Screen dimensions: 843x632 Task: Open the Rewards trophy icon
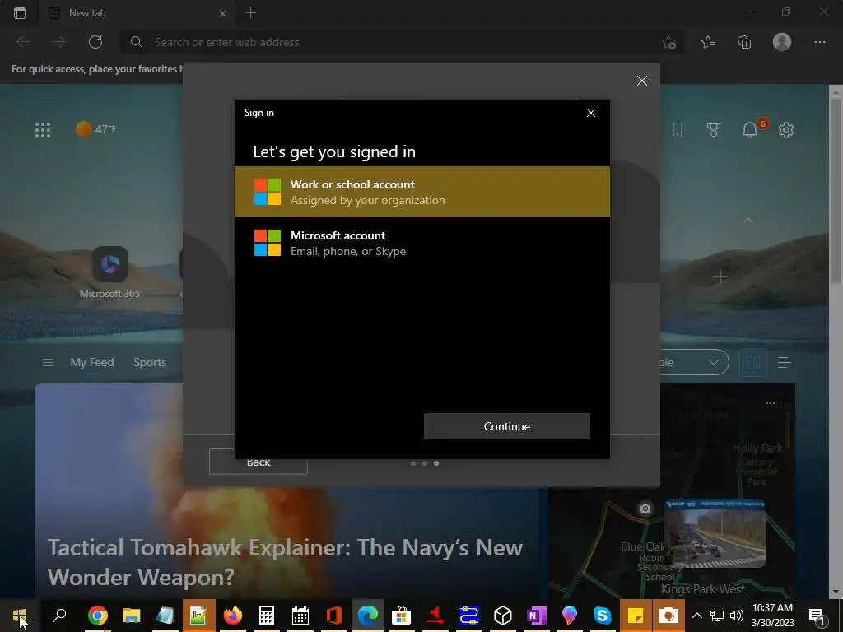tap(714, 129)
